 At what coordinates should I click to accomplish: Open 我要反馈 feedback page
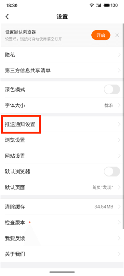pyautogui.click(x=62, y=238)
